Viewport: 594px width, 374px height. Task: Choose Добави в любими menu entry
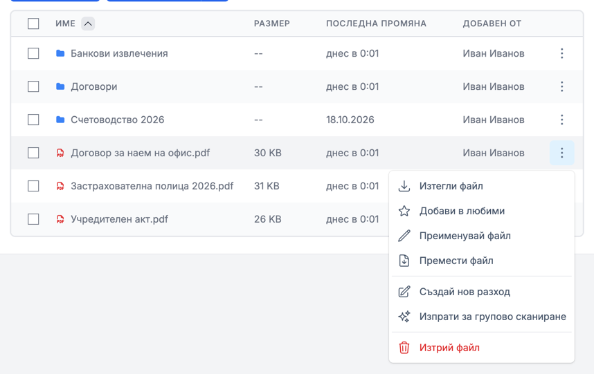tap(481, 211)
